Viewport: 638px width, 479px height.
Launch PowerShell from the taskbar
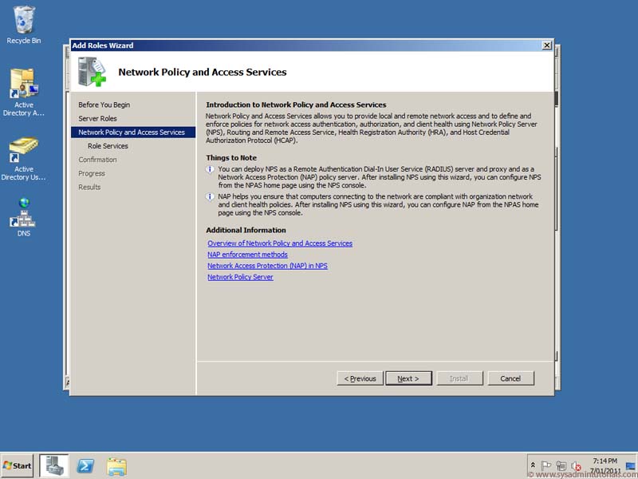click(x=85, y=465)
